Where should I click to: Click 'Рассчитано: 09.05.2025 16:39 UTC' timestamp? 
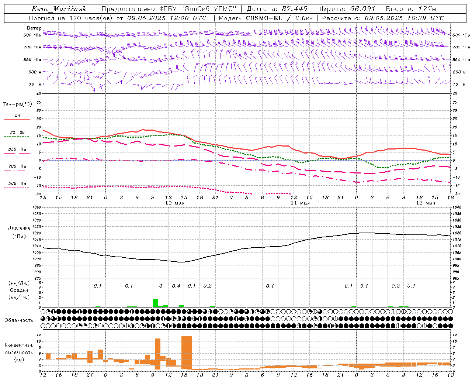(383, 18)
